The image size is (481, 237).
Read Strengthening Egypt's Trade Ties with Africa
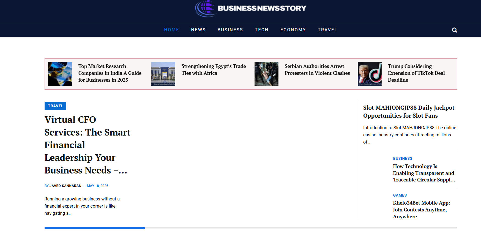[x=214, y=70]
